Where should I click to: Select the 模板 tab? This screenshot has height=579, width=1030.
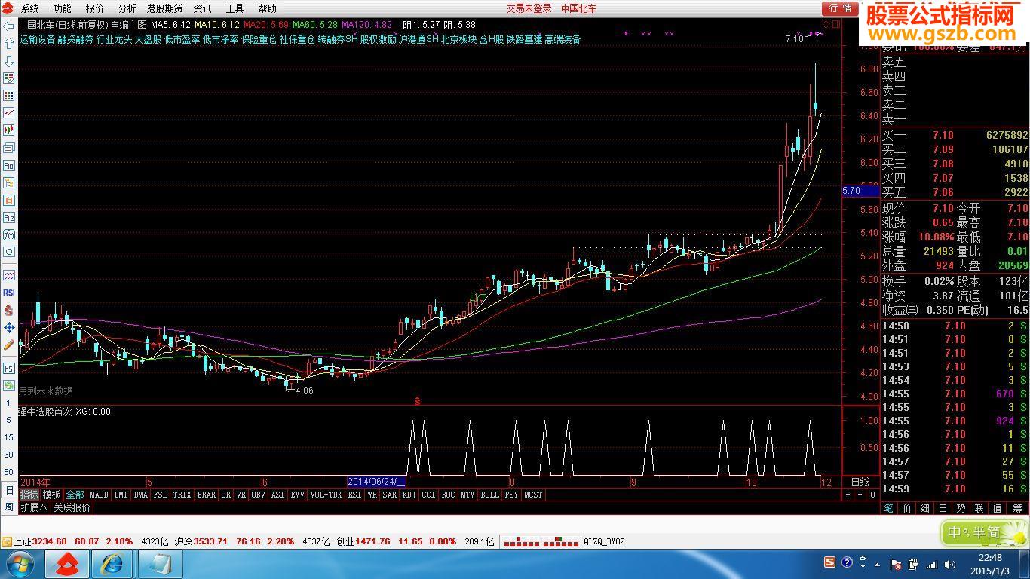(x=51, y=495)
